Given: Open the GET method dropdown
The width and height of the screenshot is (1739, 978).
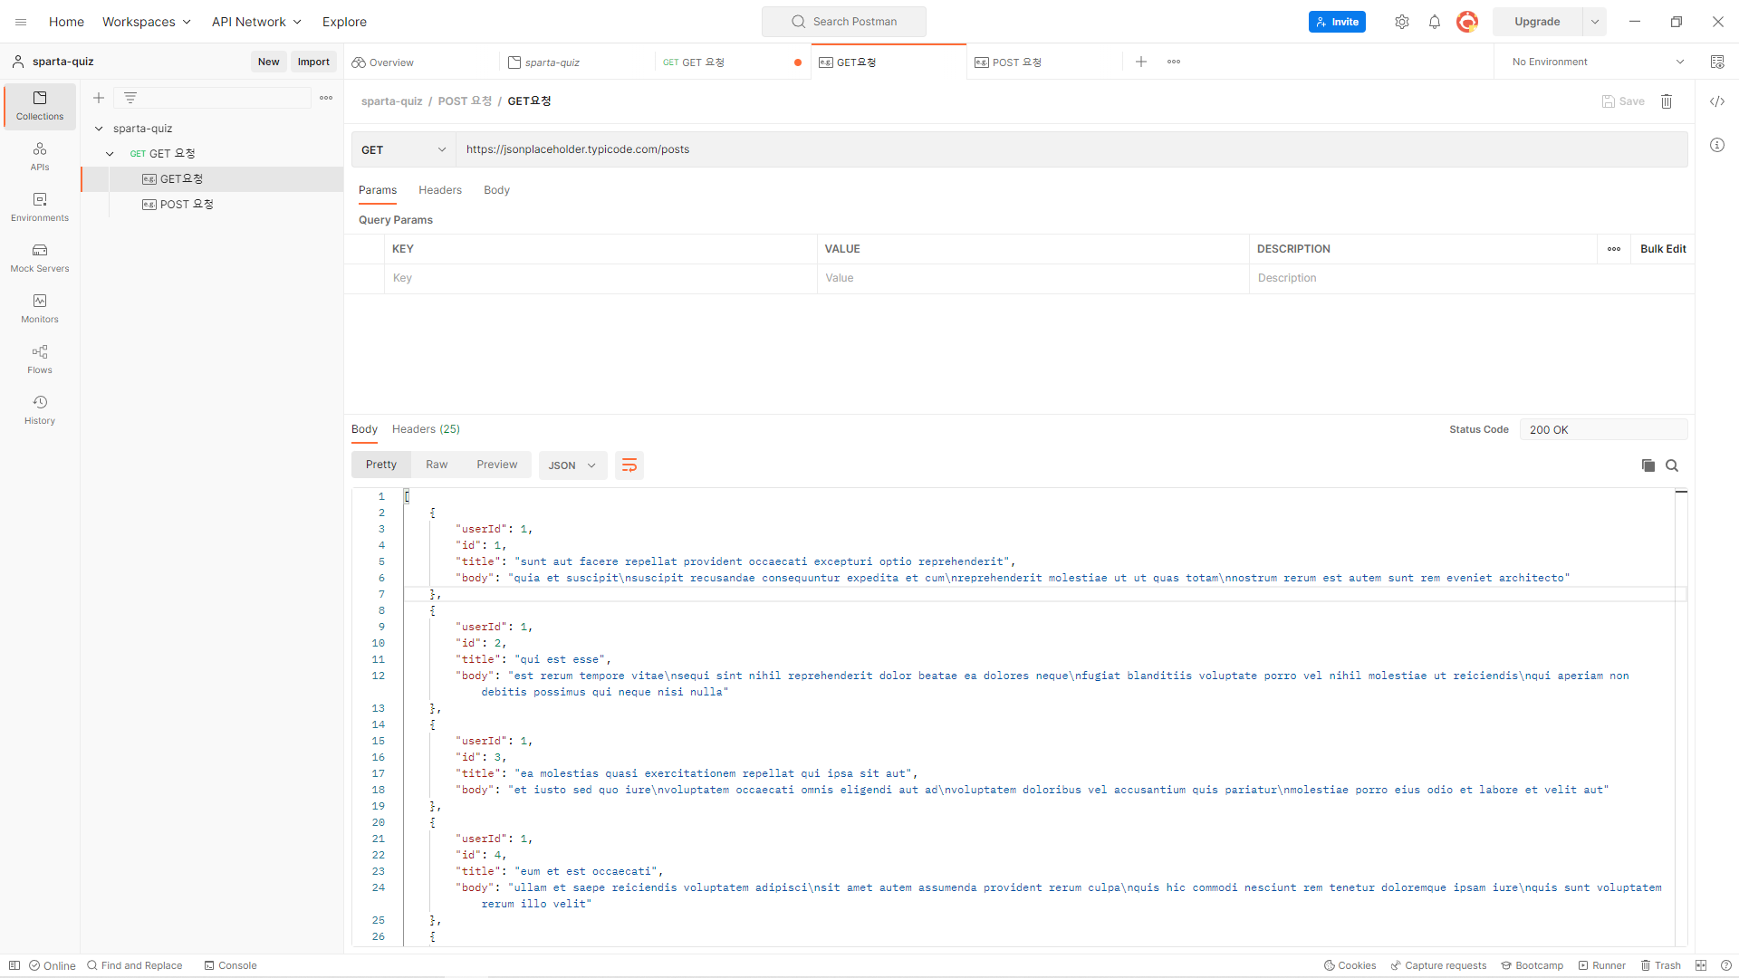Looking at the screenshot, I should tap(403, 149).
